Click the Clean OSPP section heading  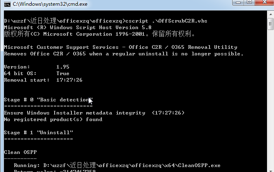(x=20, y=152)
